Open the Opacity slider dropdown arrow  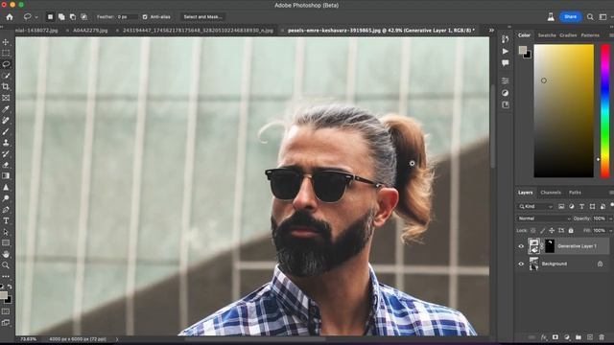(611, 218)
